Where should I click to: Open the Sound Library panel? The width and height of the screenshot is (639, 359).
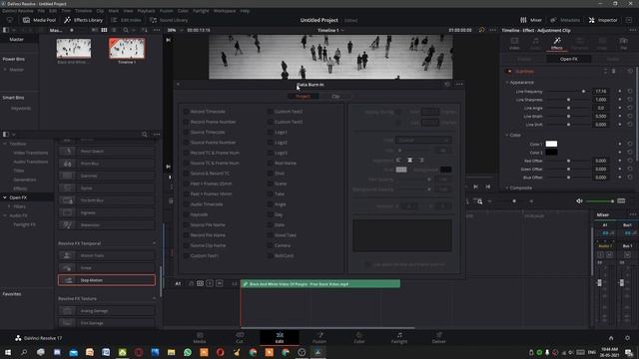[169, 20]
